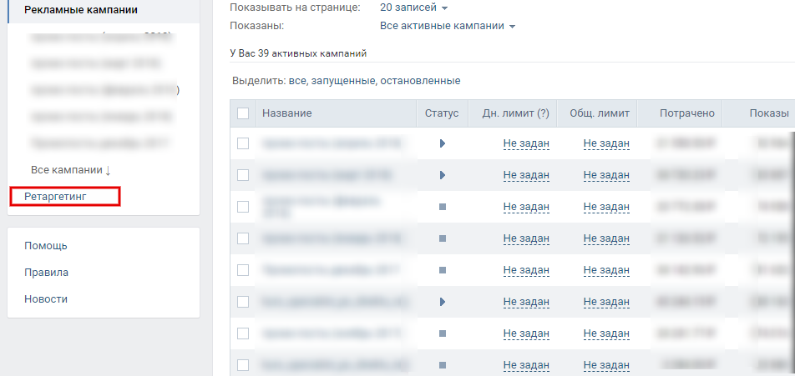Open 'Новости' in the sidebar
The image size is (795, 376).
coord(46,299)
